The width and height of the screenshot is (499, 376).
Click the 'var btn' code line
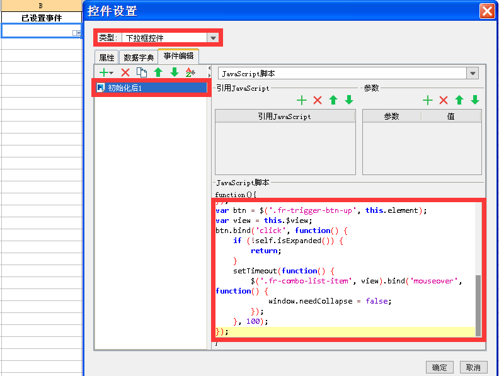(321, 210)
